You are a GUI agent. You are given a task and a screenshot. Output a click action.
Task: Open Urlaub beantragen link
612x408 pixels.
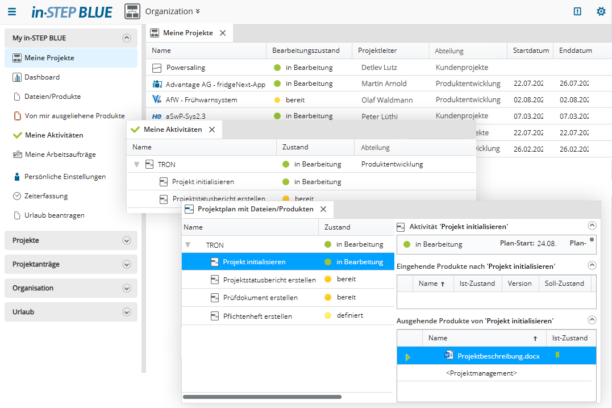coord(54,215)
